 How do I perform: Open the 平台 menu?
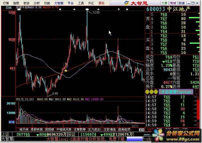[x=71, y=3]
